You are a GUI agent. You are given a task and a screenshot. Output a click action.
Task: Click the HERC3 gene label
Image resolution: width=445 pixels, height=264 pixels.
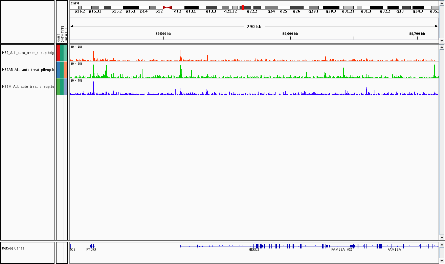click(254, 250)
